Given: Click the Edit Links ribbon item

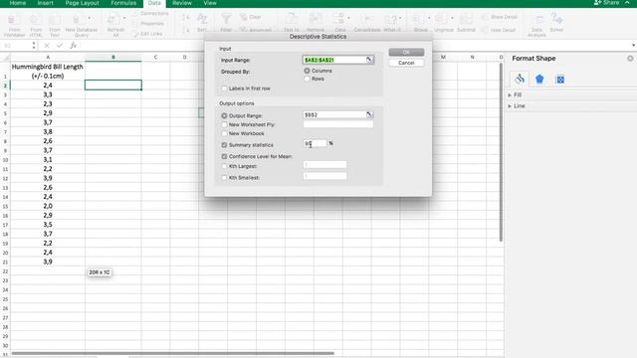Looking at the screenshot, I should (x=147, y=34).
